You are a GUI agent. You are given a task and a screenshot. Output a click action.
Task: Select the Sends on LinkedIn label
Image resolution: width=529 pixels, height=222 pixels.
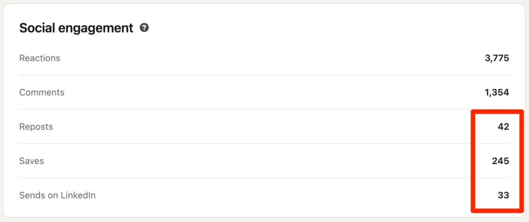tap(57, 196)
